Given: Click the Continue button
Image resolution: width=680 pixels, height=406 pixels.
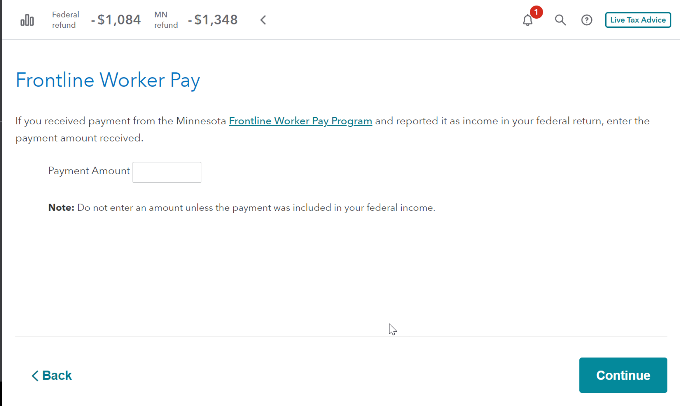Looking at the screenshot, I should click(623, 375).
